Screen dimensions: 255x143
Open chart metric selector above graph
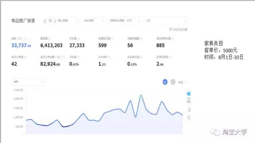tap(28, 82)
